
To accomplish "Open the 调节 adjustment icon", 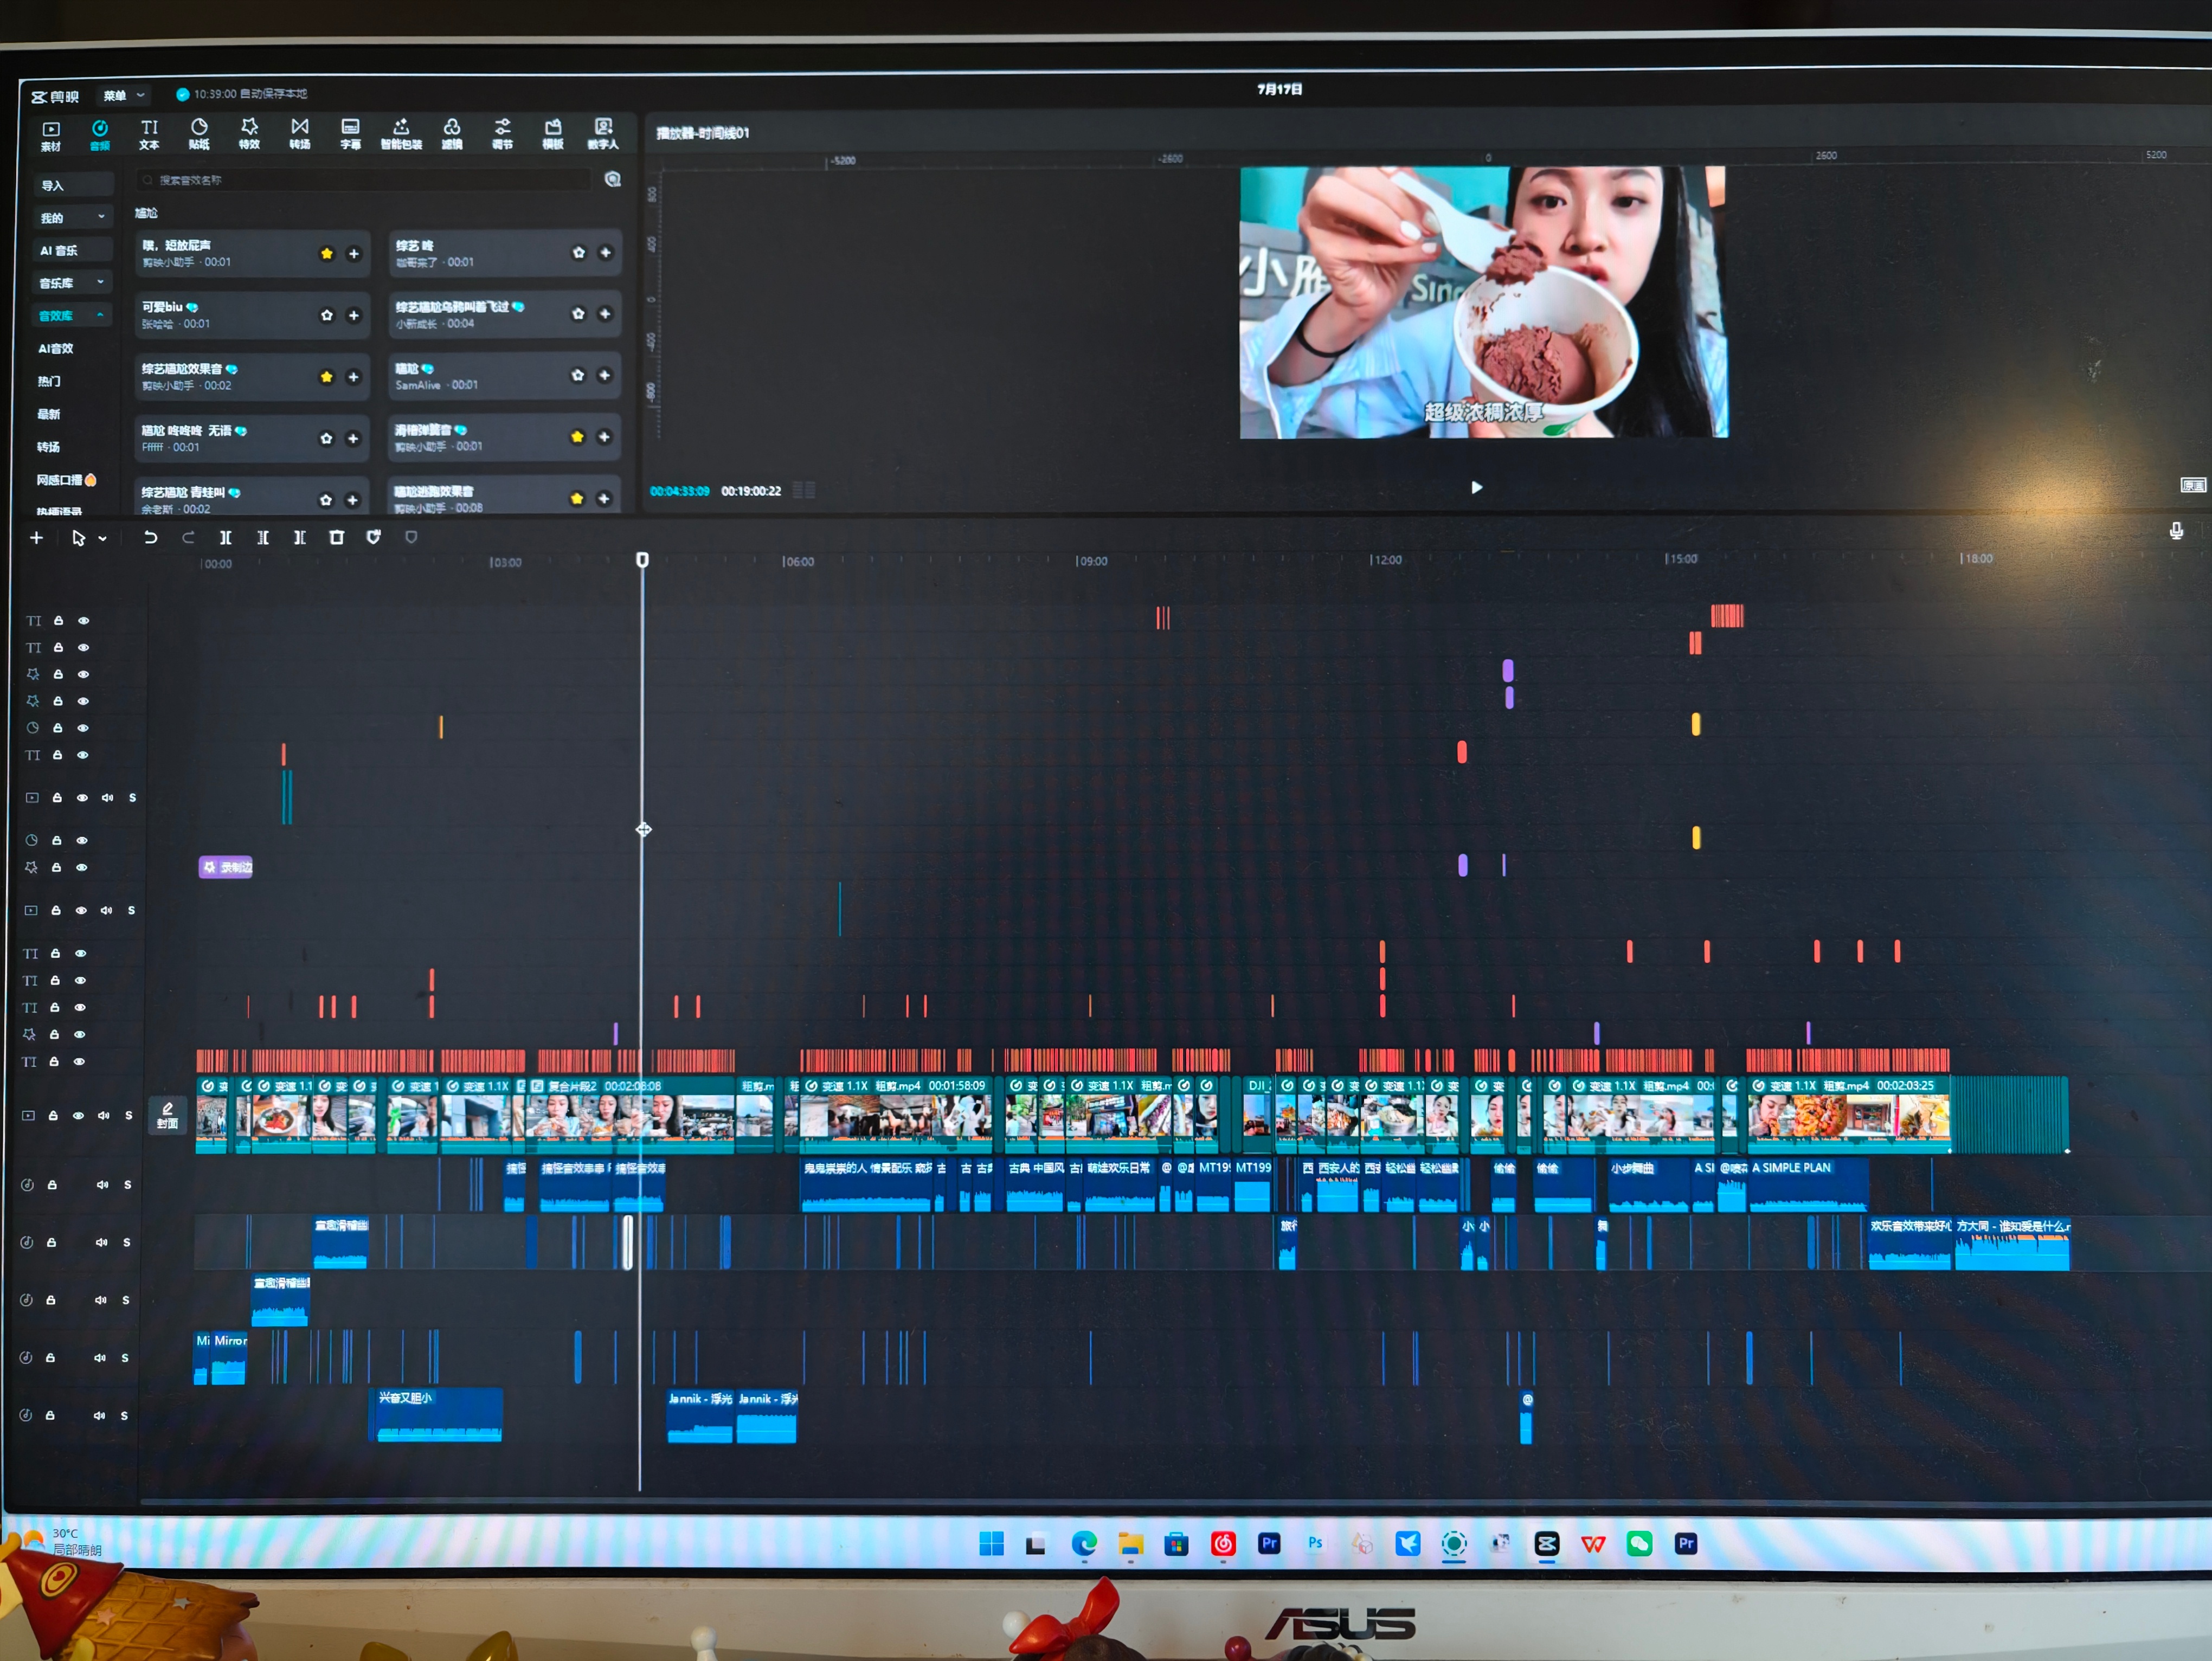I will 502,133.
